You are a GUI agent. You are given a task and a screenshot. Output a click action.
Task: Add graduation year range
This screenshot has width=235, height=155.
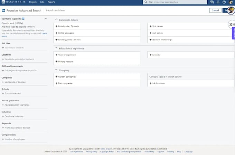(16, 105)
